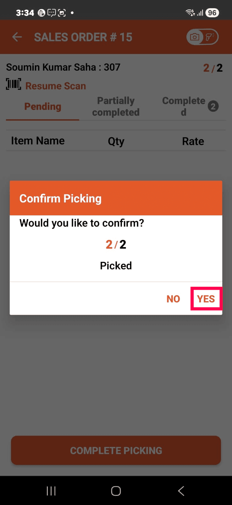232x505 pixels.
Task: Open Android recent apps
Action: click(x=51, y=491)
